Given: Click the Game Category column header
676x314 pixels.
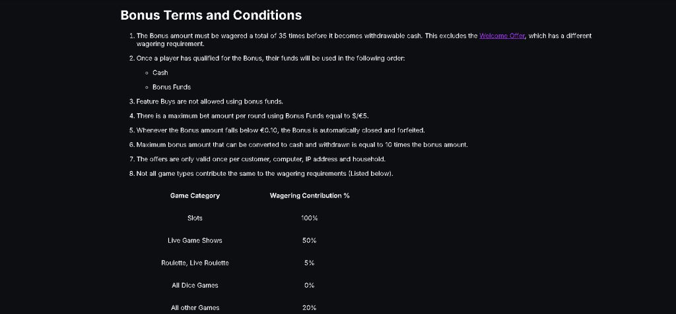Looking at the screenshot, I should [195, 196].
